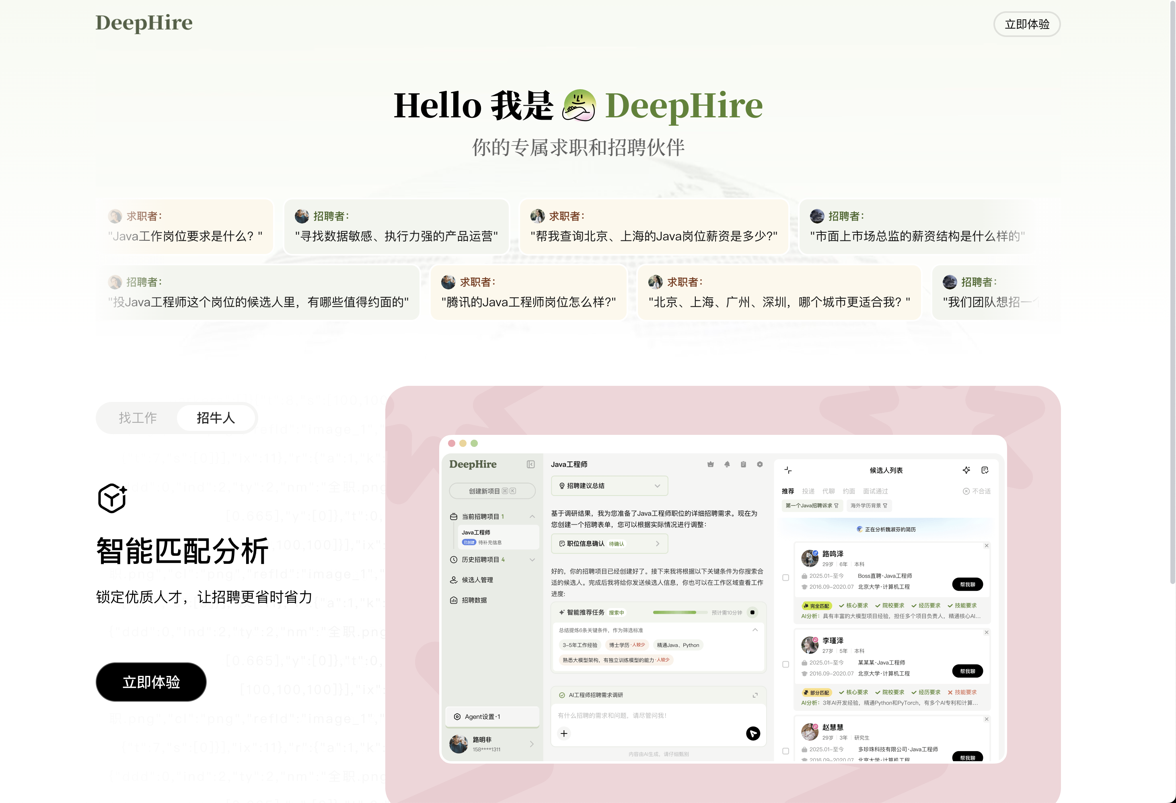Screen dimensions: 1176x803
Task: Tick the checkbox beside candidate 路鸣泽
Action: pyautogui.click(x=785, y=578)
